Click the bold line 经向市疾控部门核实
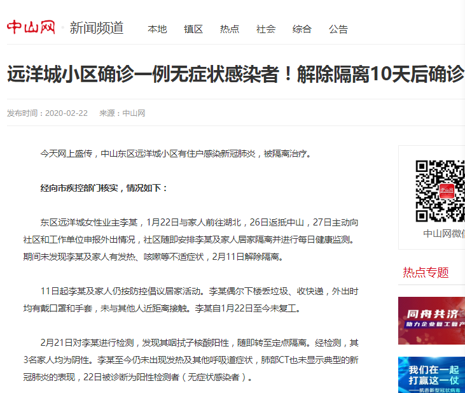465x393 pixels. (x=104, y=189)
